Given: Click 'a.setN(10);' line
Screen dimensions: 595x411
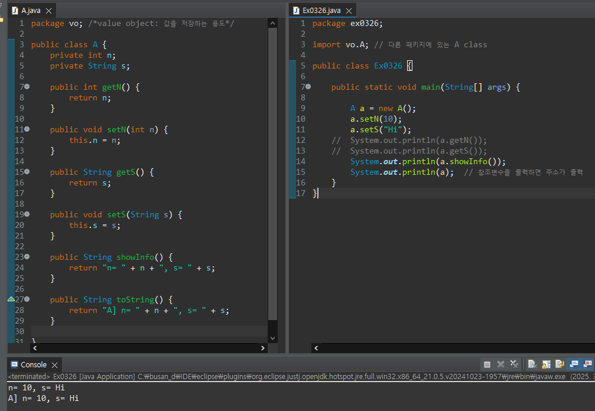Looking at the screenshot, I should click(x=376, y=119).
